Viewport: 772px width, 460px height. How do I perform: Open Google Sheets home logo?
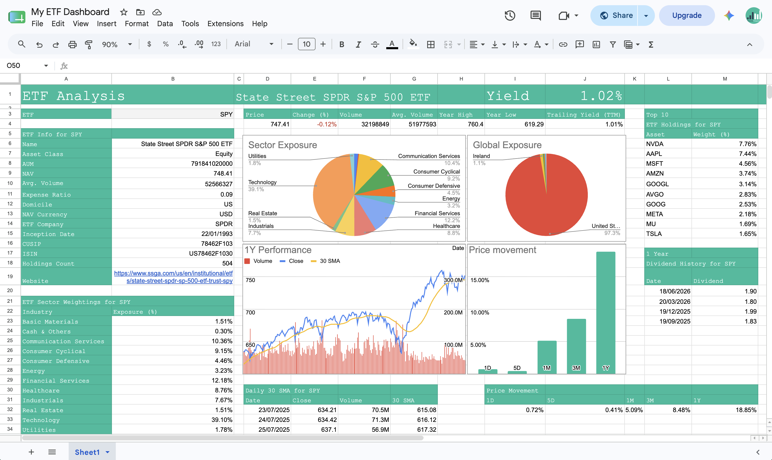click(17, 17)
